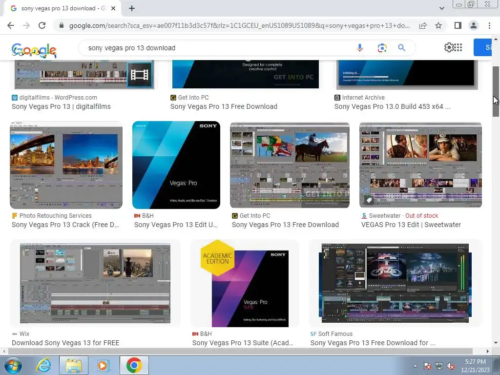Open Download Sony Vegas 13 for FREE link
Viewport: 500px width, 375px height.
[x=66, y=343]
